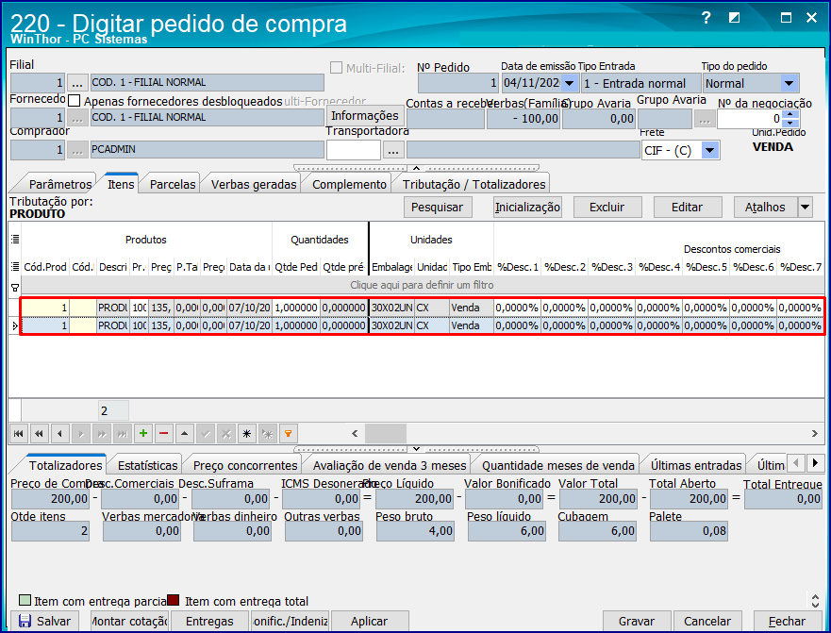The height and width of the screenshot is (633, 831).
Task: Click Editar button
Action: (x=688, y=208)
